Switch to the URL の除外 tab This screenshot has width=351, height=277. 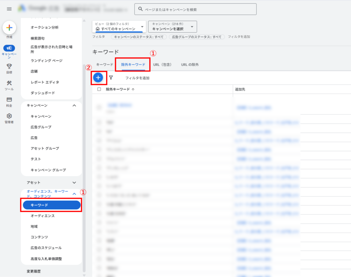tap(190, 65)
